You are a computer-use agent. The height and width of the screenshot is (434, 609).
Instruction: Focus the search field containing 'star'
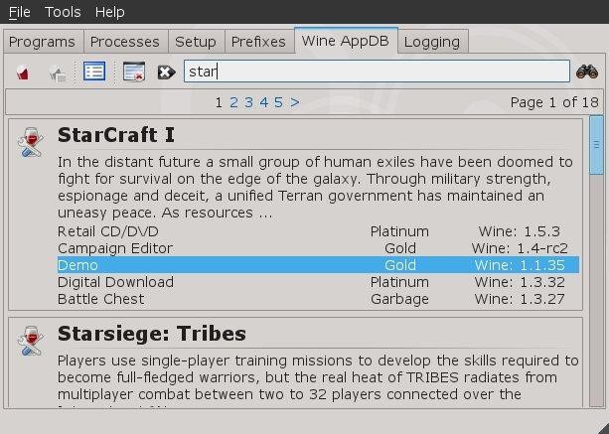pos(377,72)
